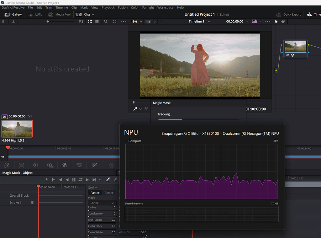
Task: Open the Color menu
Action: point(135,8)
